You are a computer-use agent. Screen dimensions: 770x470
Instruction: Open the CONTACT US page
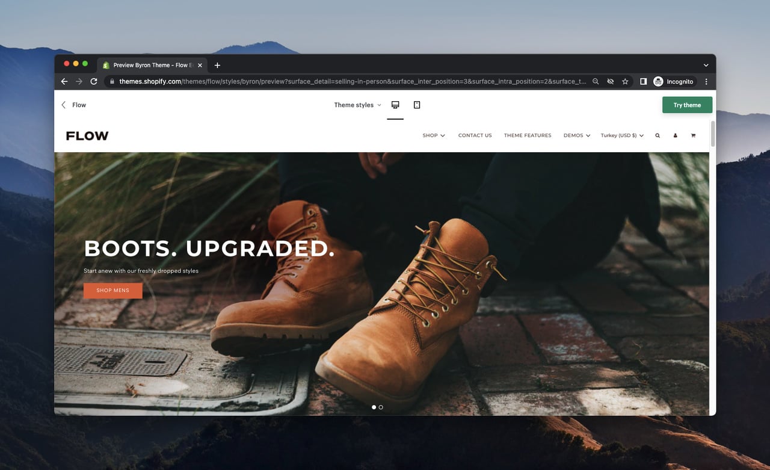(475, 135)
